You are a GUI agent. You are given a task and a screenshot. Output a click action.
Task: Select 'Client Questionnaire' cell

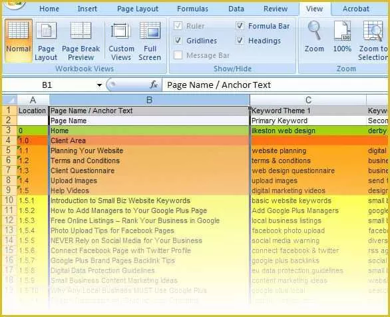click(x=149, y=170)
